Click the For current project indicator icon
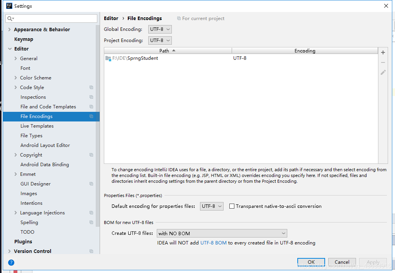 tap(179, 19)
